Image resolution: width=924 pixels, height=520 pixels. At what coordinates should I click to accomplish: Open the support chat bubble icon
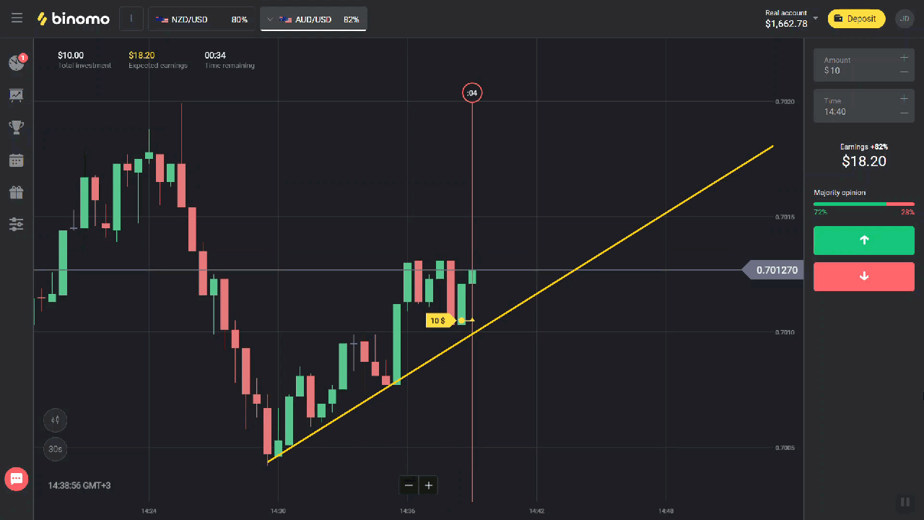[16, 478]
